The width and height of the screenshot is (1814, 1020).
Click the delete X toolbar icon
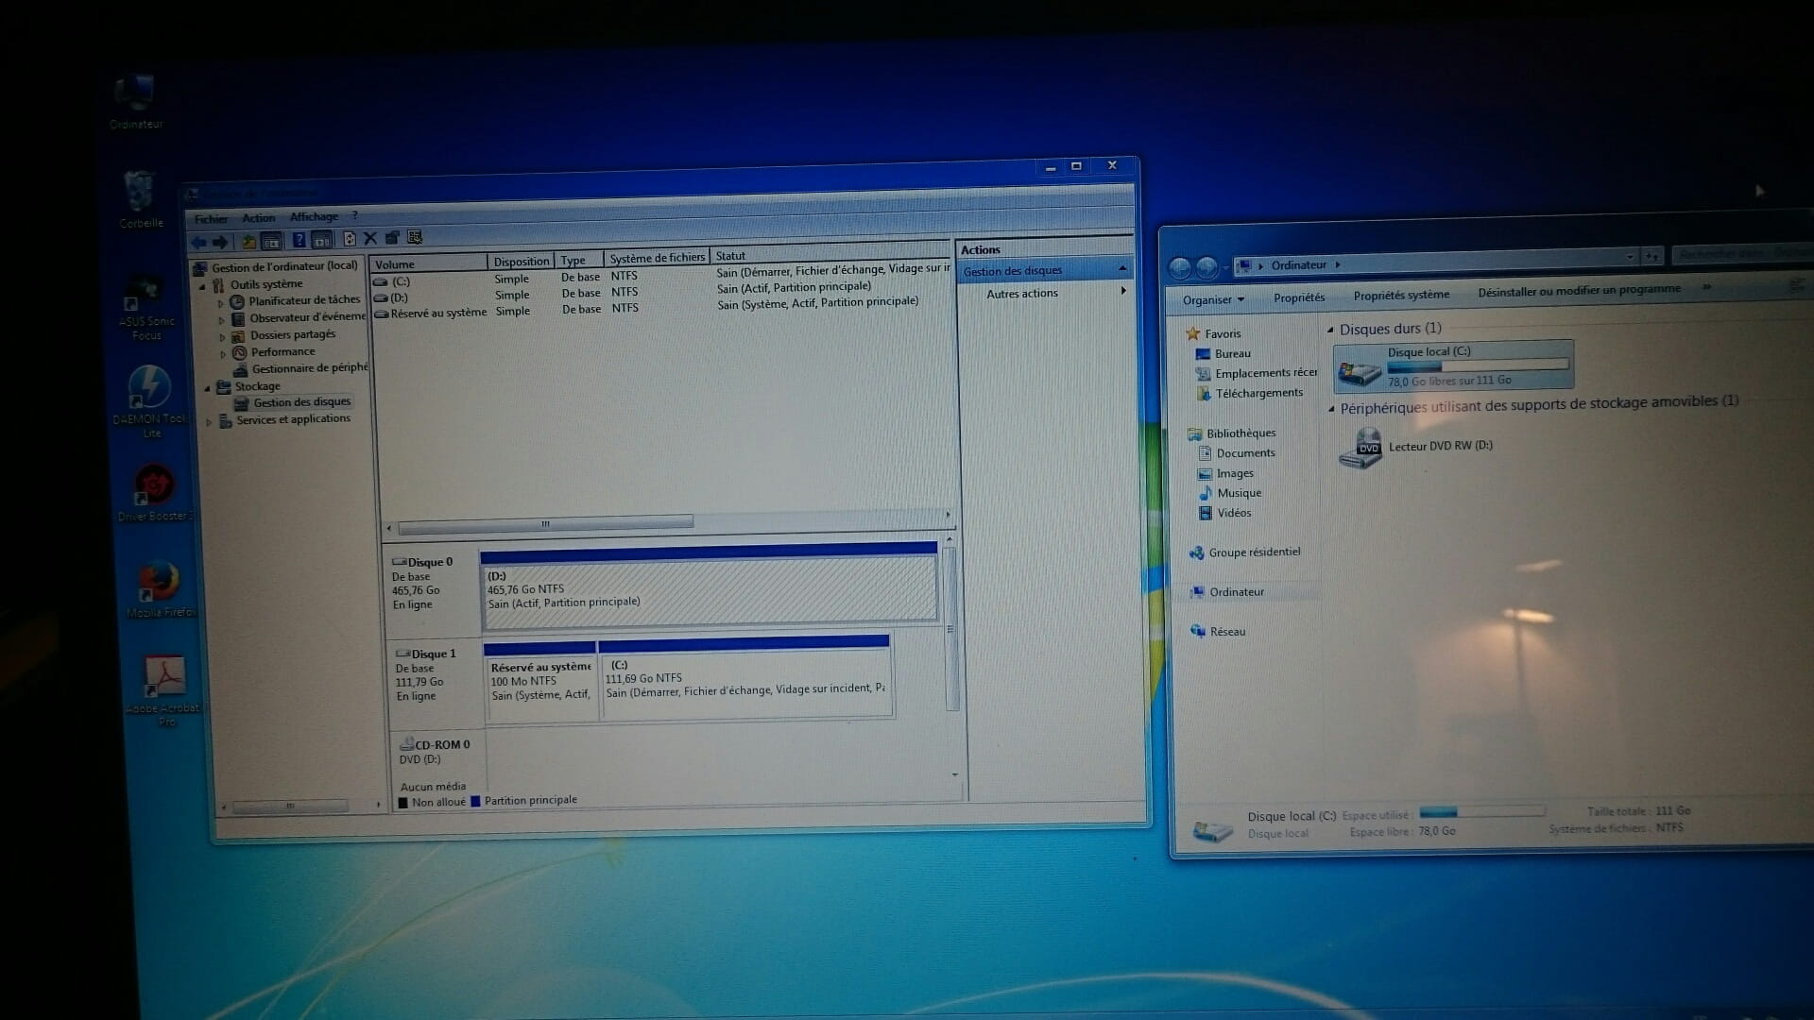pos(370,239)
